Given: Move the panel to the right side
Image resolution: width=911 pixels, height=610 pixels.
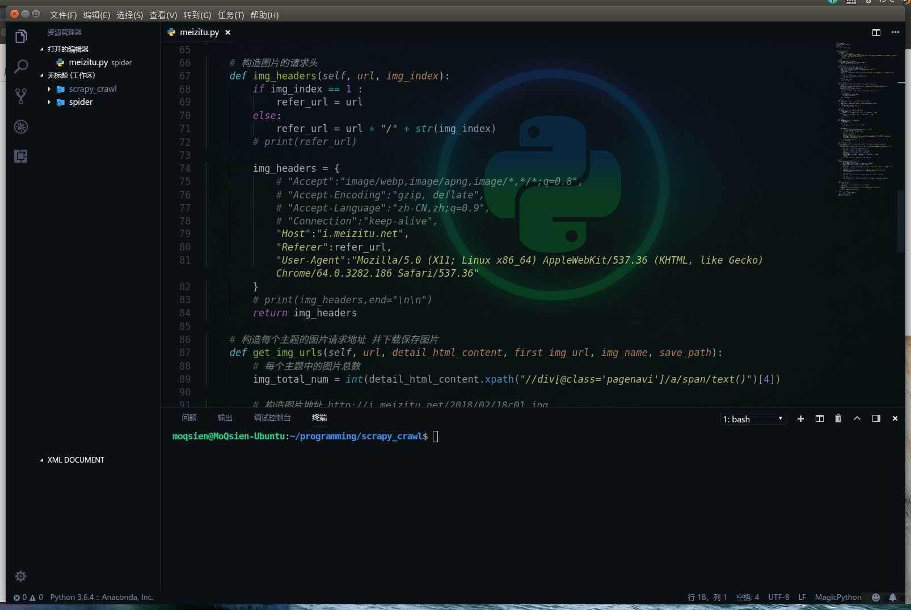Looking at the screenshot, I should coord(876,418).
